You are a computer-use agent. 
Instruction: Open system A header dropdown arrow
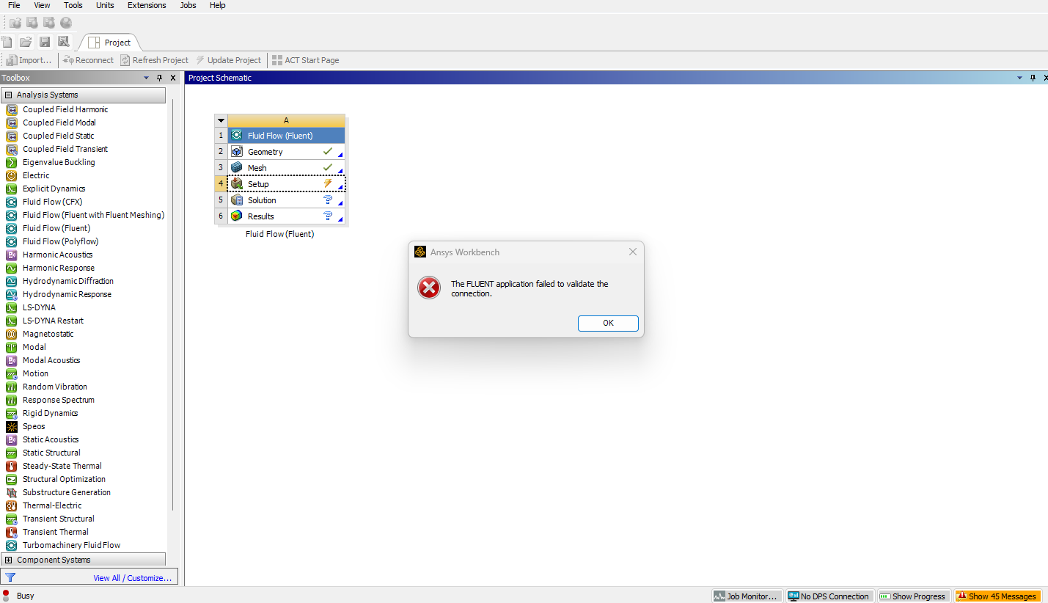coord(221,120)
